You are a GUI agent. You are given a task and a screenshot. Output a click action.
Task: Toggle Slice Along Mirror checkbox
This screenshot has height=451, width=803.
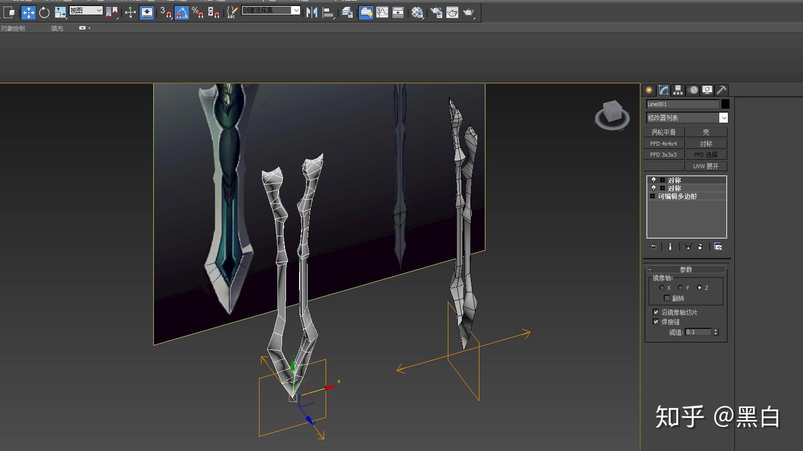coord(656,312)
